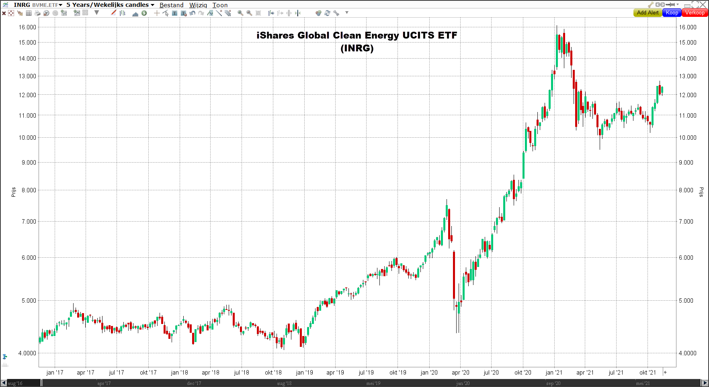The image size is (709, 387).
Task: Click the left axis label 16.000
Action: tap(28, 27)
